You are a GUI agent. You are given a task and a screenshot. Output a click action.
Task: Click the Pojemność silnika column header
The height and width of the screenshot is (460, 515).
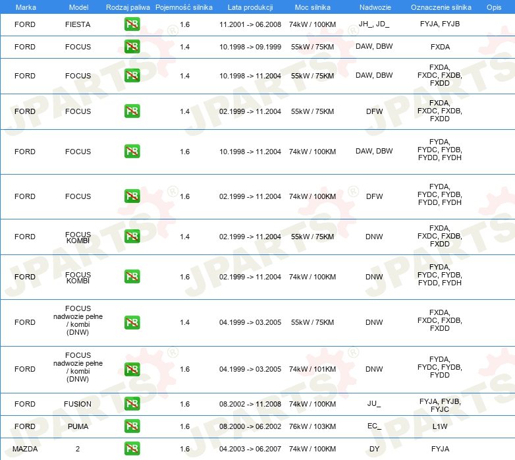pyautogui.click(x=184, y=7)
